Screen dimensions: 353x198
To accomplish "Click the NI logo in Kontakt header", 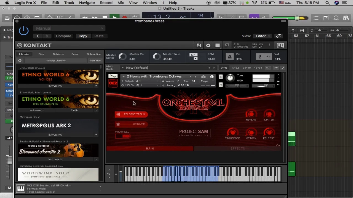I will point(280,45).
